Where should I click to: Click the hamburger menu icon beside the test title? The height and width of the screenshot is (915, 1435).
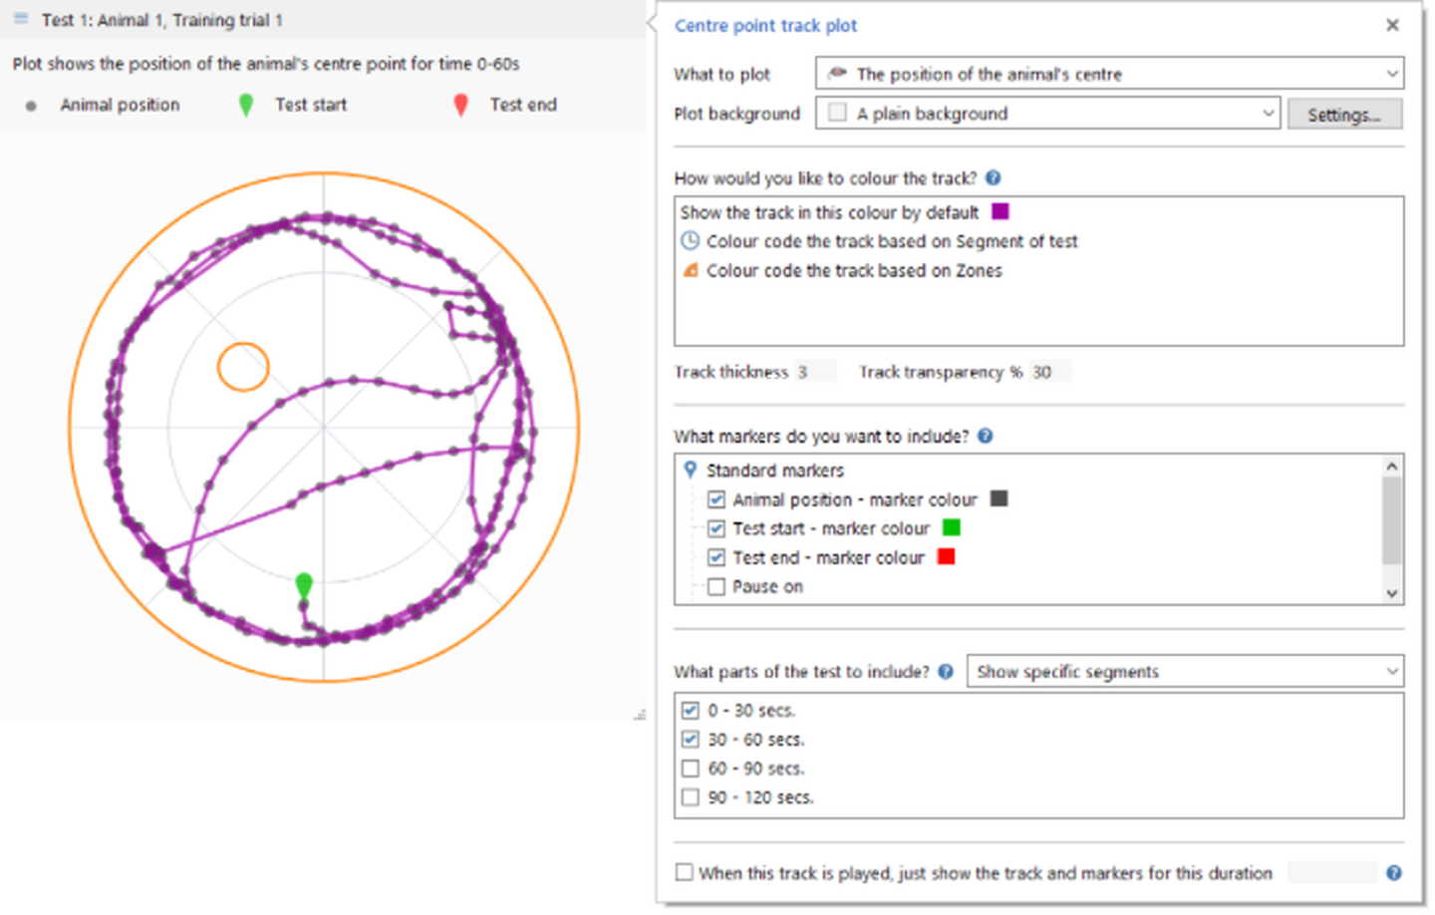21,19
